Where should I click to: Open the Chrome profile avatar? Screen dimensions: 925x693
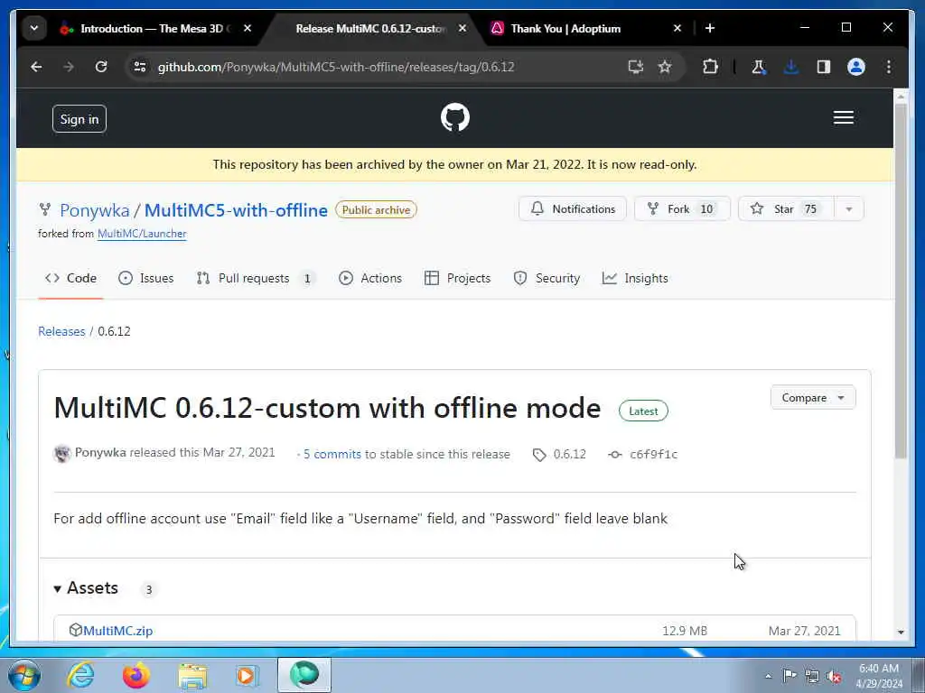point(856,67)
